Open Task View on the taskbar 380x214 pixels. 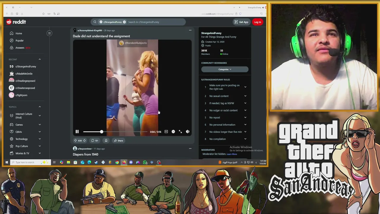point(54,162)
